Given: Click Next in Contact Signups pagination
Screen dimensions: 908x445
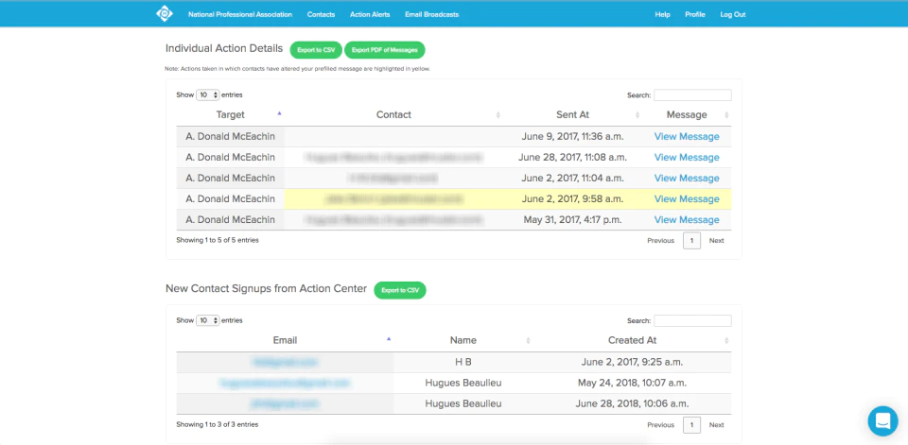Looking at the screenshot, I should point(716,425).
